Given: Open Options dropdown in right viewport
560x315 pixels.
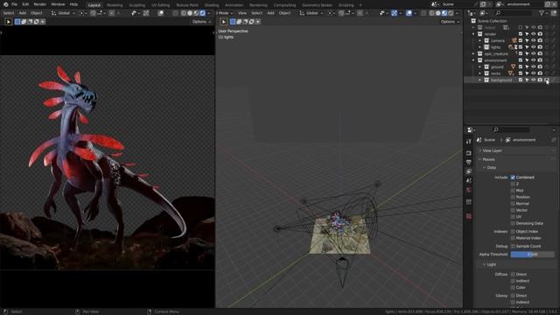Looking at the screenshot, I should [x=450, y=22].
